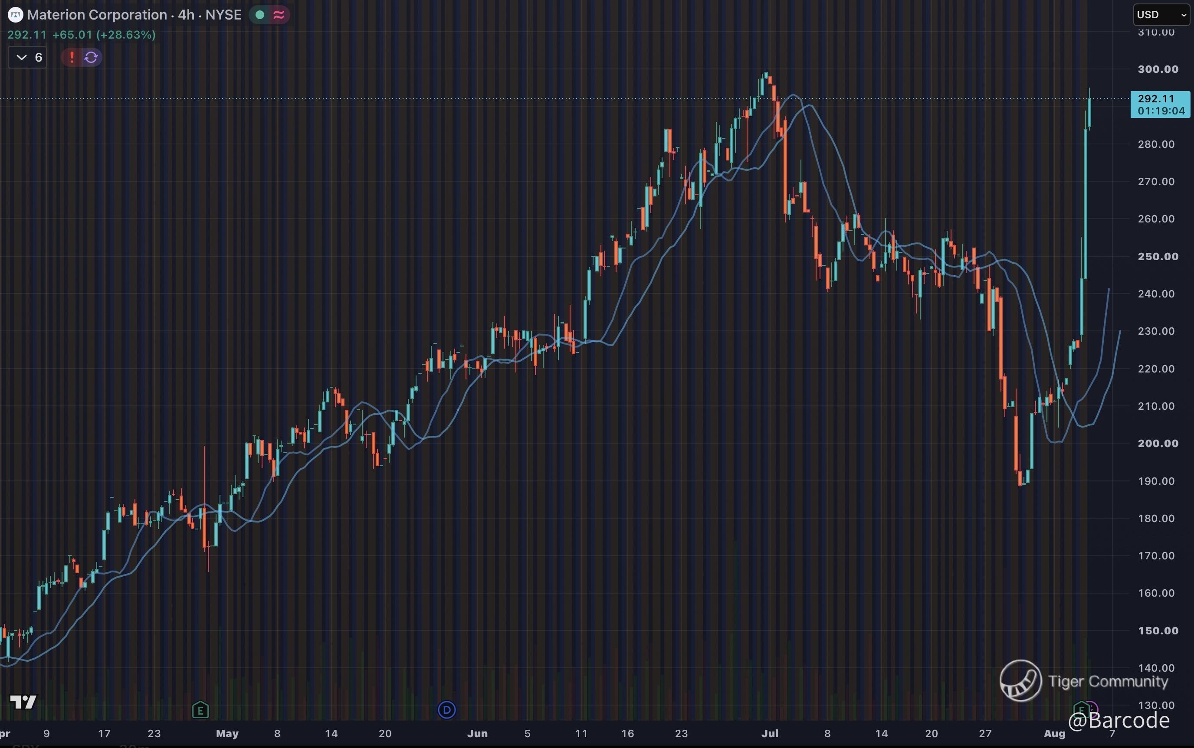Click the purple refresh arrows icon
This screenshot has height=748, width=1194.
(91, 57)
